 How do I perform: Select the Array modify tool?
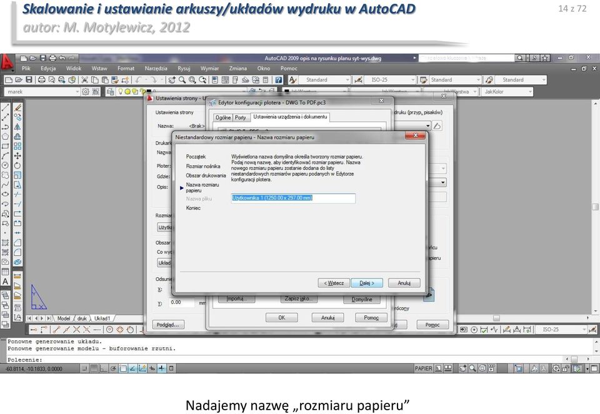(17, 146)
